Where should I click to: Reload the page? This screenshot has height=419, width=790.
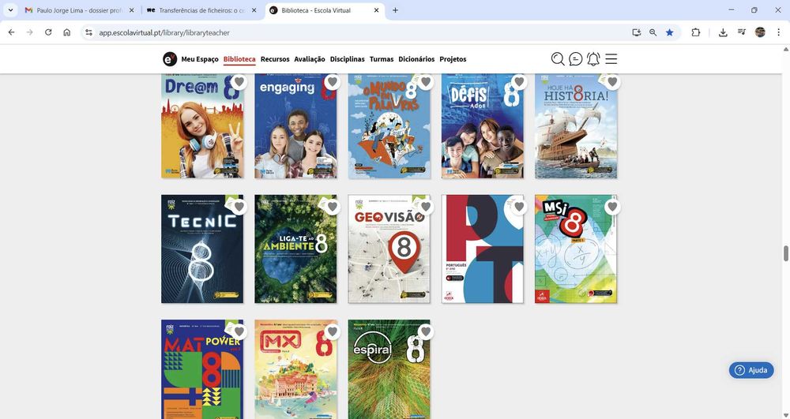[48, 32]
